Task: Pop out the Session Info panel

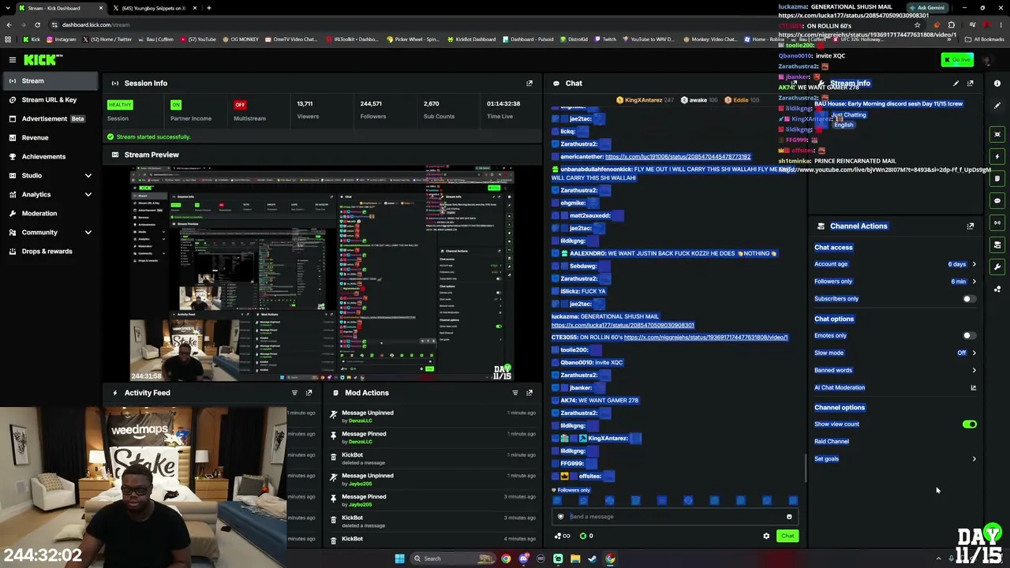Action: [529, 83]
